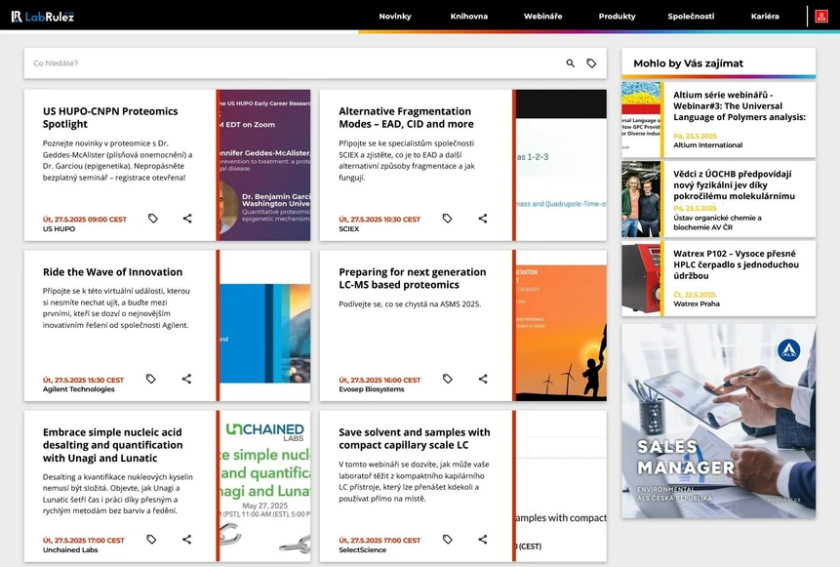Open 'Watrex P102' HPLC čerpadlo article

[x=736, y=264]
